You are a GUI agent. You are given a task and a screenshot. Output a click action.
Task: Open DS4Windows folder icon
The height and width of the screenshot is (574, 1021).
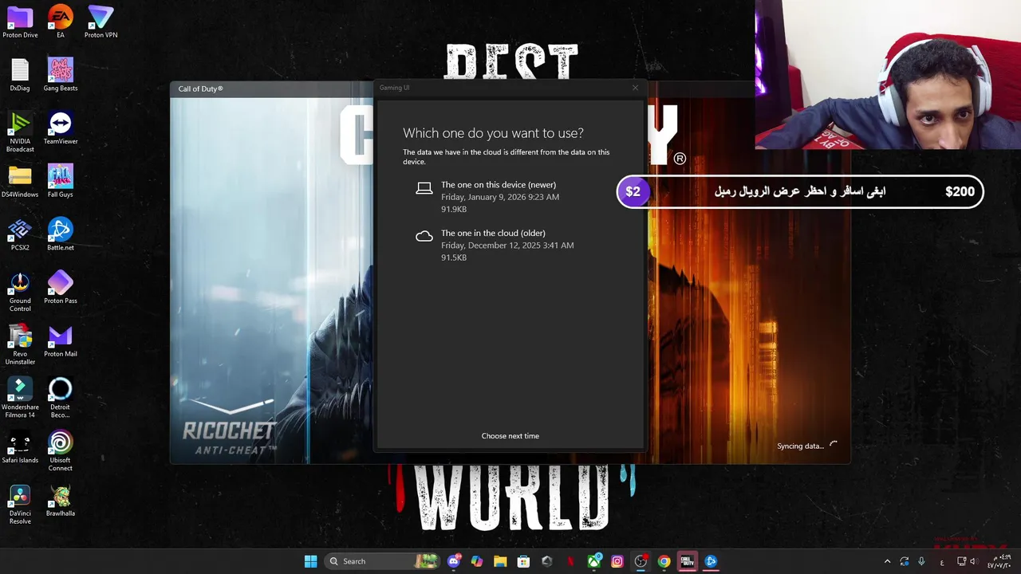click(20, 182)
